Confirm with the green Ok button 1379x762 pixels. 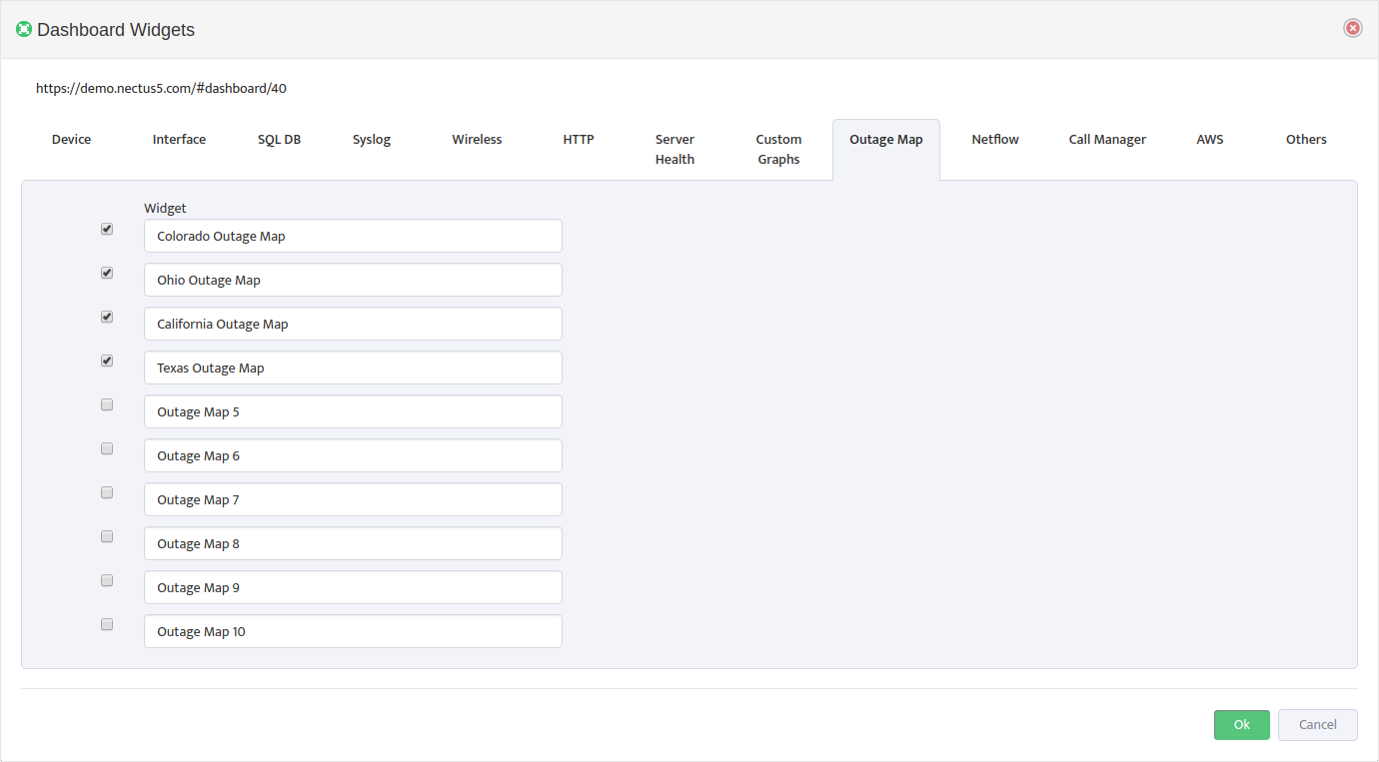[1242, 725]
